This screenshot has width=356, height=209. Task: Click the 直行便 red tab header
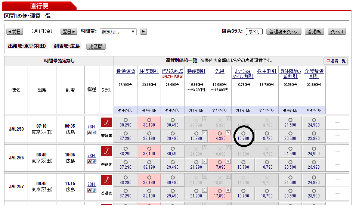[x=39, y=6]
